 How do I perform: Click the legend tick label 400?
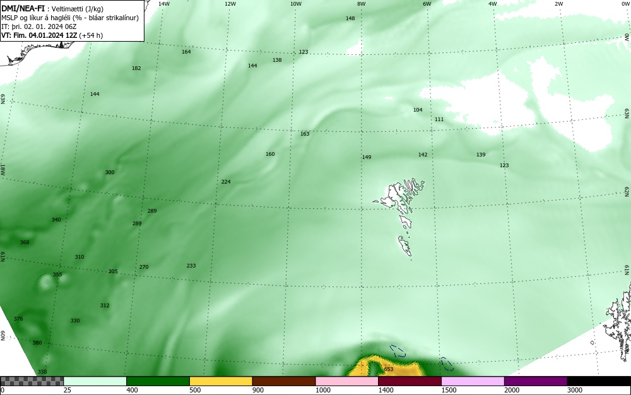click(132, 390)
